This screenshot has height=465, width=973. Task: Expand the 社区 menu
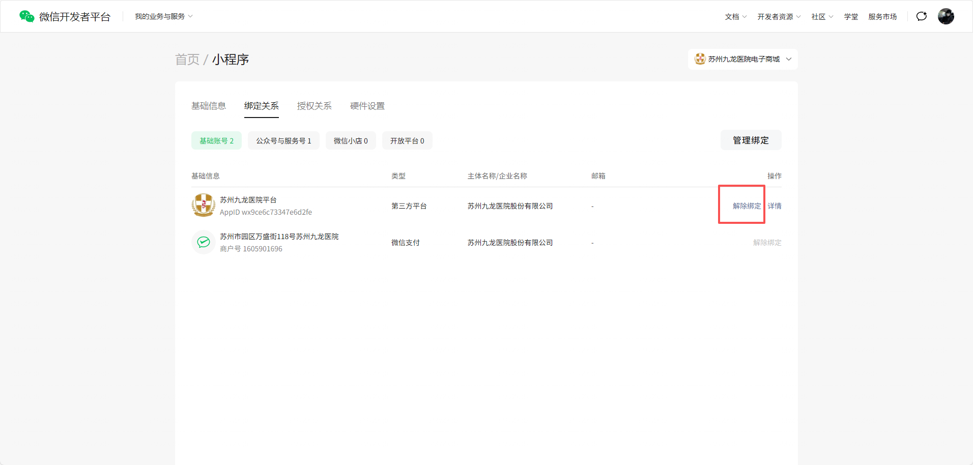click(822, 17)
